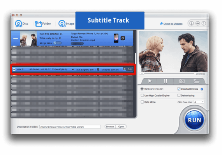Click the iPhone target device icon

pyautogui.click(x=116, y=38)
